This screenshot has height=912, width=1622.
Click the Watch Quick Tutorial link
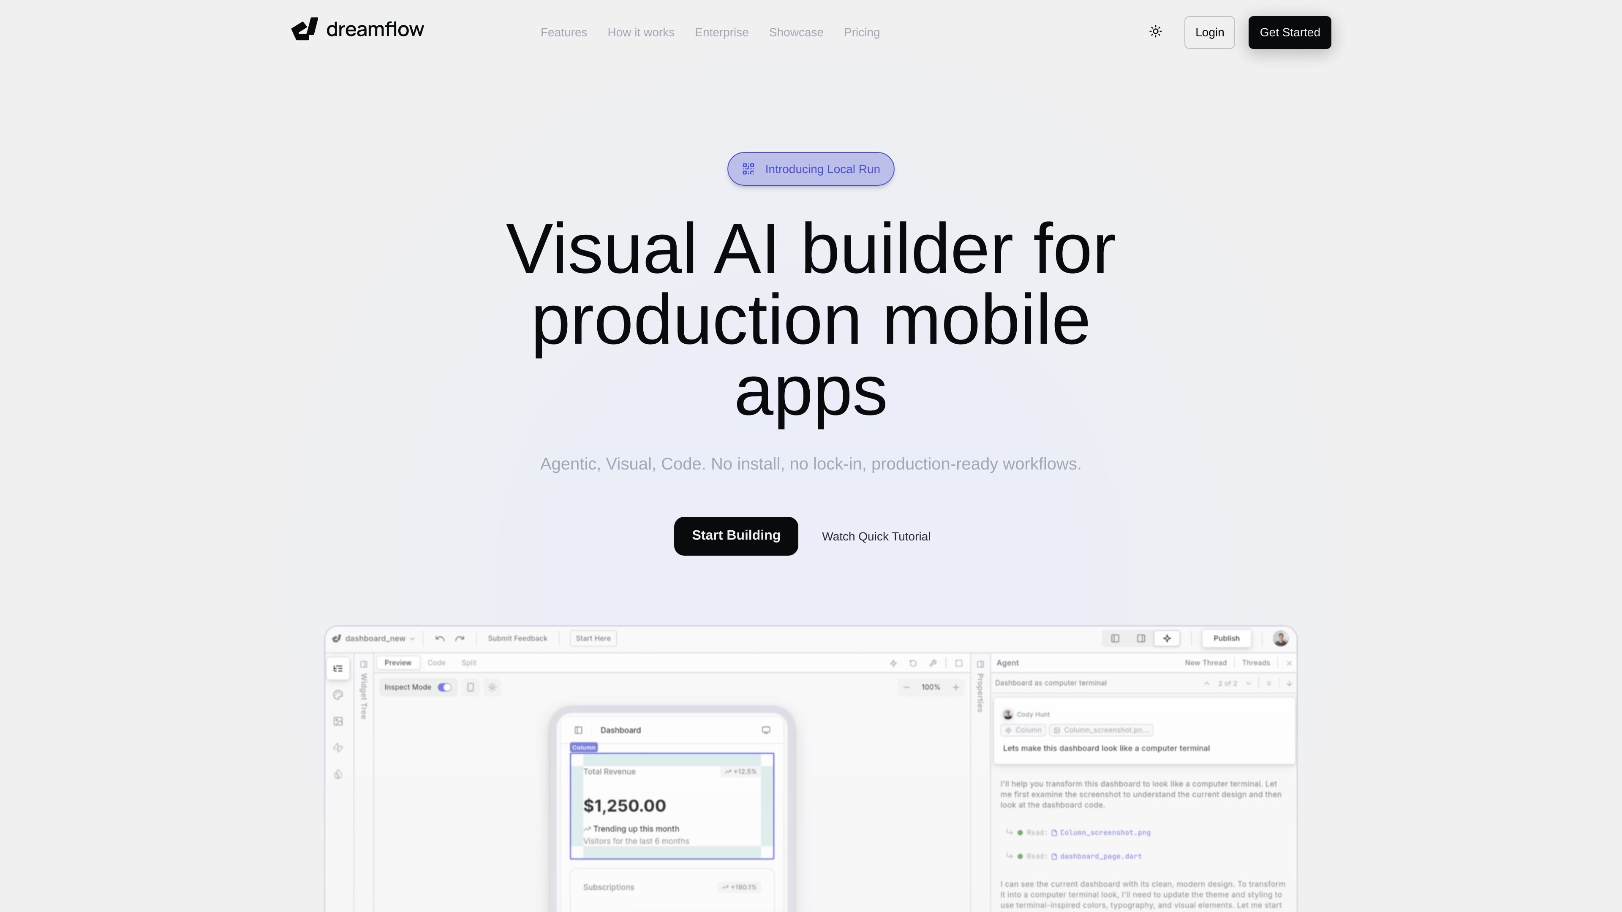pyautogui.click(x=876, y=536)
